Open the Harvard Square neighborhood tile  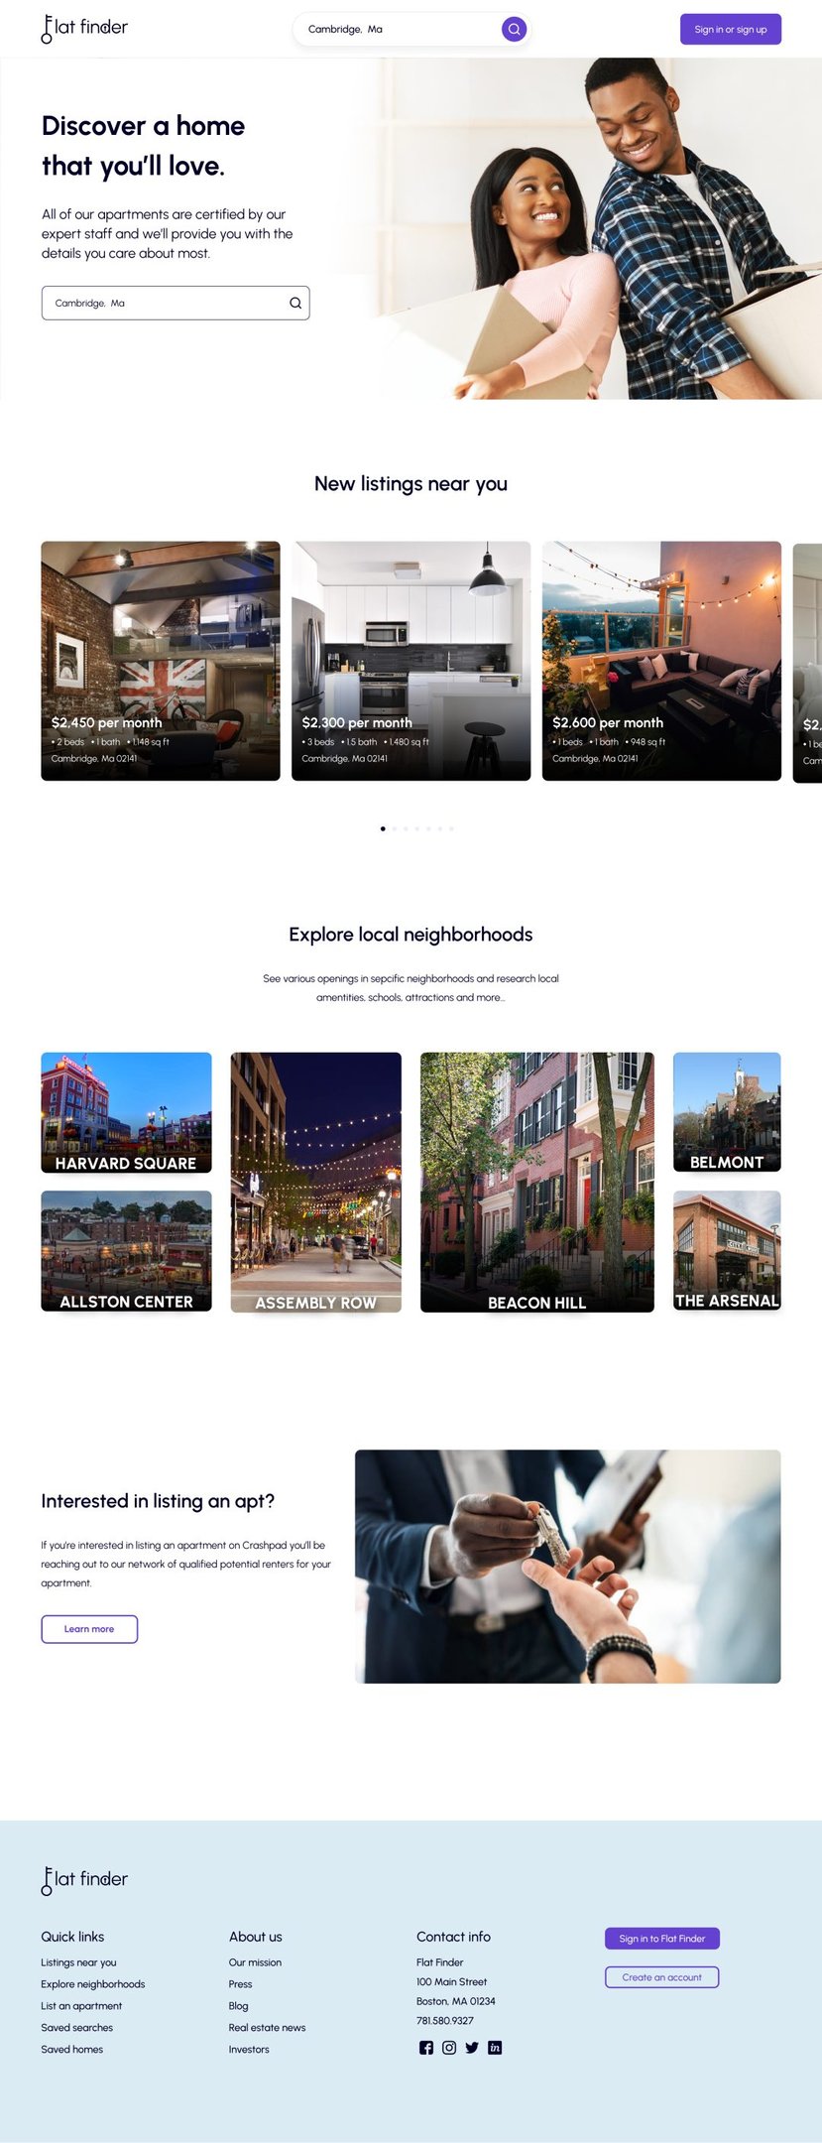pyautogui.click(x=126, y=1112)
